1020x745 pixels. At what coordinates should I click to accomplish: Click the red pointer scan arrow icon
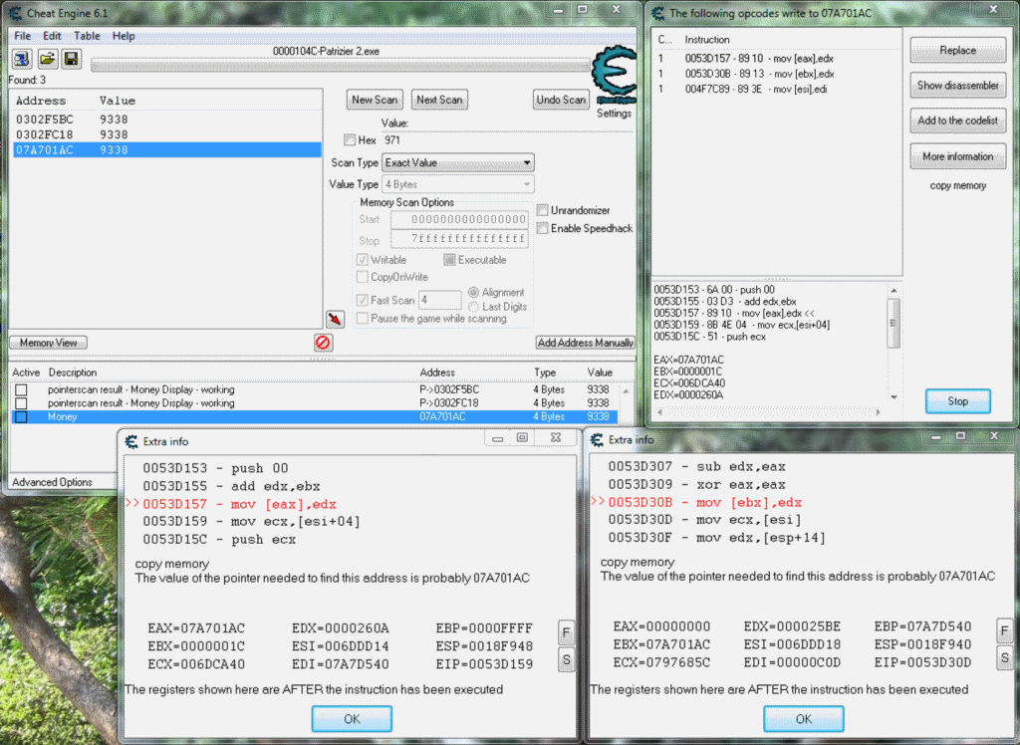click(x=337, y=317)
